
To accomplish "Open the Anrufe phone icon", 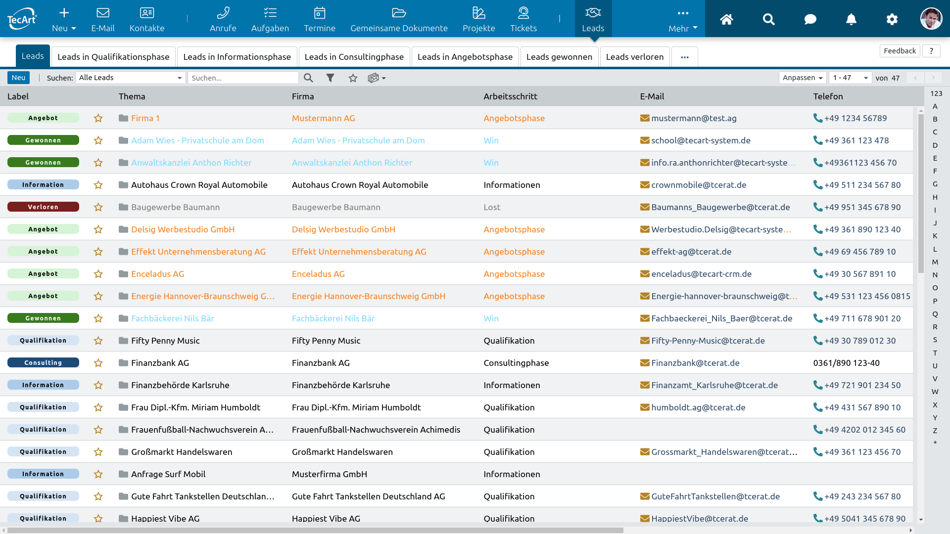I will [x=223, y=13].
